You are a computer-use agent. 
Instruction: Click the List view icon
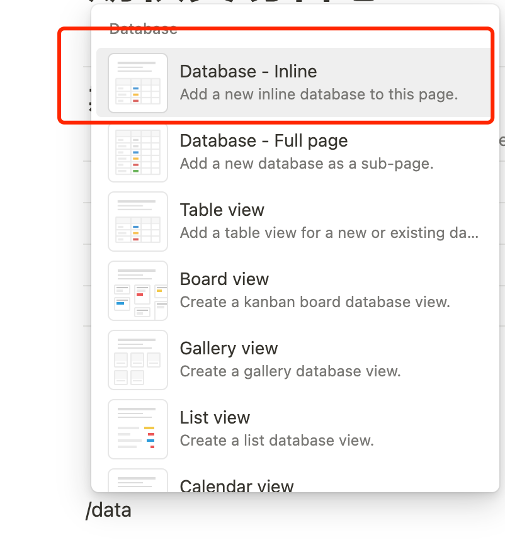[138, 429]
